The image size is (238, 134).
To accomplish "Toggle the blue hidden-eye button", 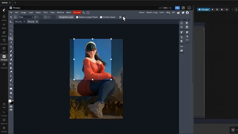I will [177, 8].
